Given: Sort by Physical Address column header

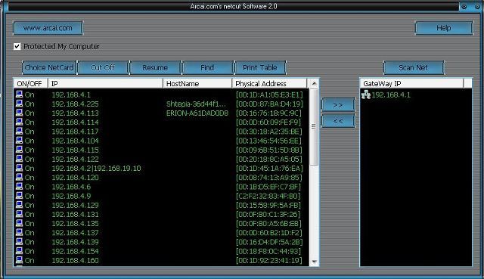Looking at the screenshot, I should pos(269,84).
